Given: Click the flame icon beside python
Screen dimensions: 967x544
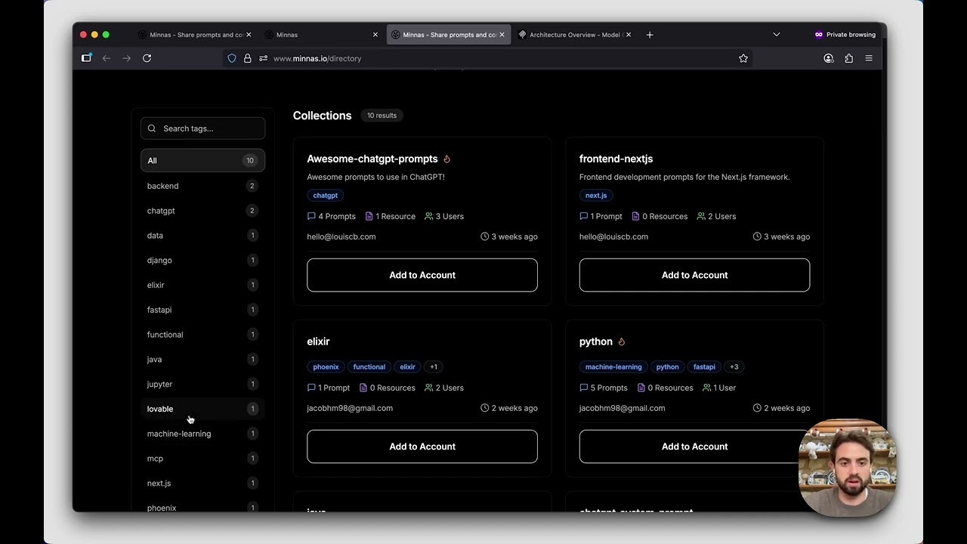Looking at the screenshot, I should (x=622, y=342).
